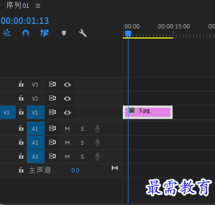Screen dimensions: 215x205
Task: Hide track V2 with eye icon
Action: 67,98
